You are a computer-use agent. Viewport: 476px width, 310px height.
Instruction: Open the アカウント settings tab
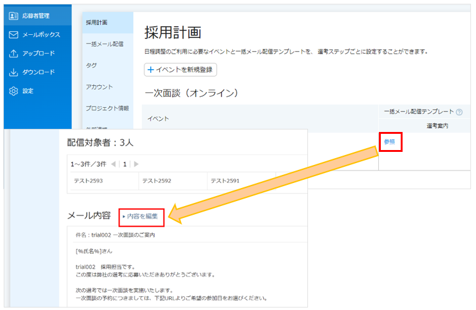[x=108, y=87]
